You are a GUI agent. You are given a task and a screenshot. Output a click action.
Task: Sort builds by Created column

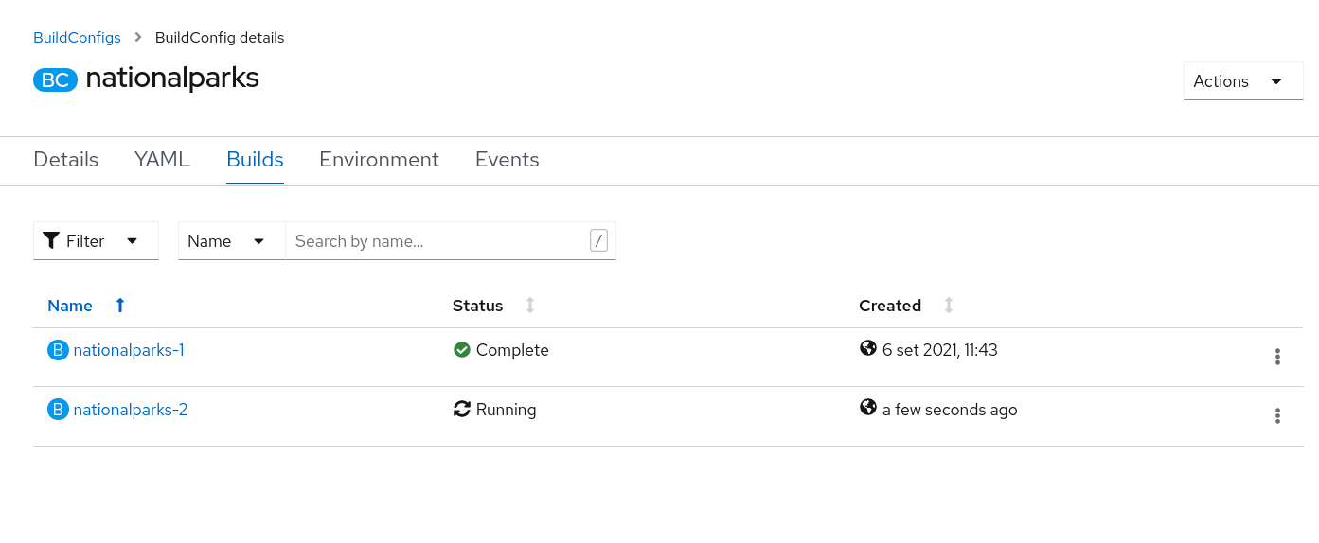tap(948, 306)
